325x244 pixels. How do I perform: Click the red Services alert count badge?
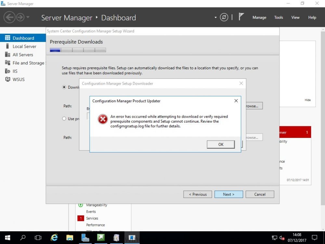(81, 218)
